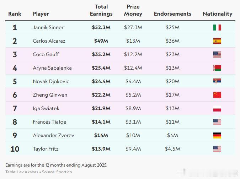Select the player name Jannik Sinner
The image size is (240, 179).
[x=48, y=27]
